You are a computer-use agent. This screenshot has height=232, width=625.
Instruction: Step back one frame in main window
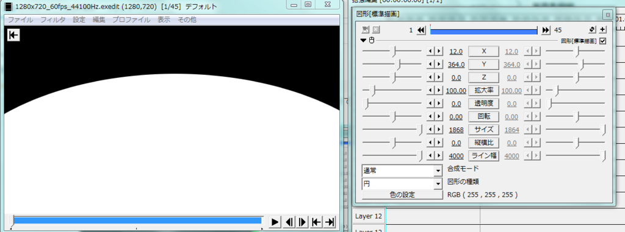[x=289, y=222]
